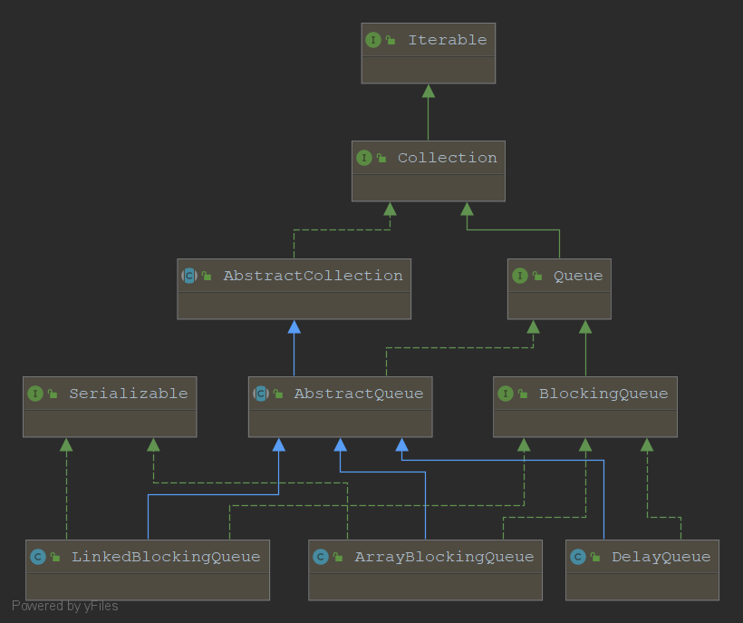This screenshot has height=623, width=743.
Task: Click the public lock icon on ArrayBlockingQueue
Action: point(338,557)
